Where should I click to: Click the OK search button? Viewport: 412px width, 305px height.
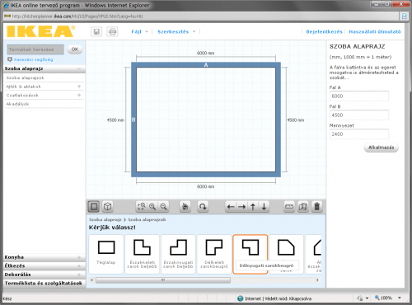(x=75, y=49)
